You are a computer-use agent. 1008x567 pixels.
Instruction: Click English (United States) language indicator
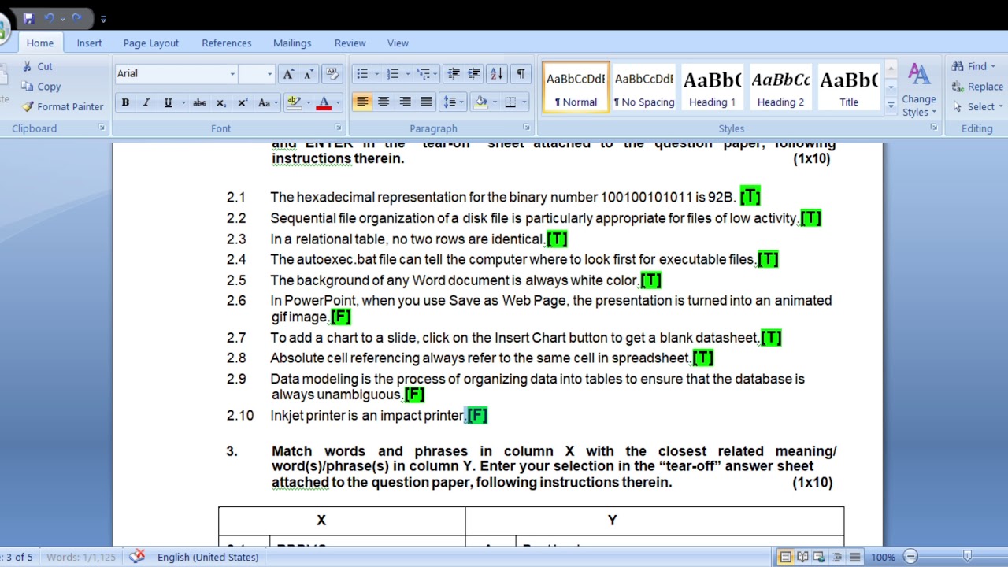[x=208, y=557]
